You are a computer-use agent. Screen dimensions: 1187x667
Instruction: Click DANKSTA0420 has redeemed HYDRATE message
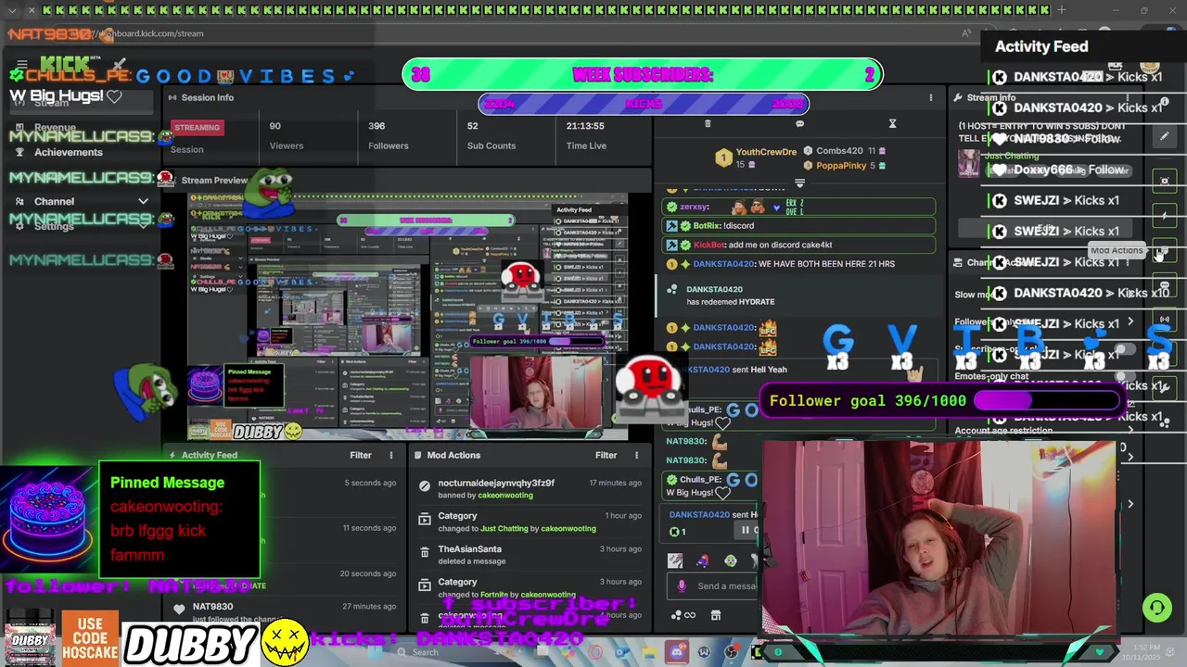click(798, 296)
